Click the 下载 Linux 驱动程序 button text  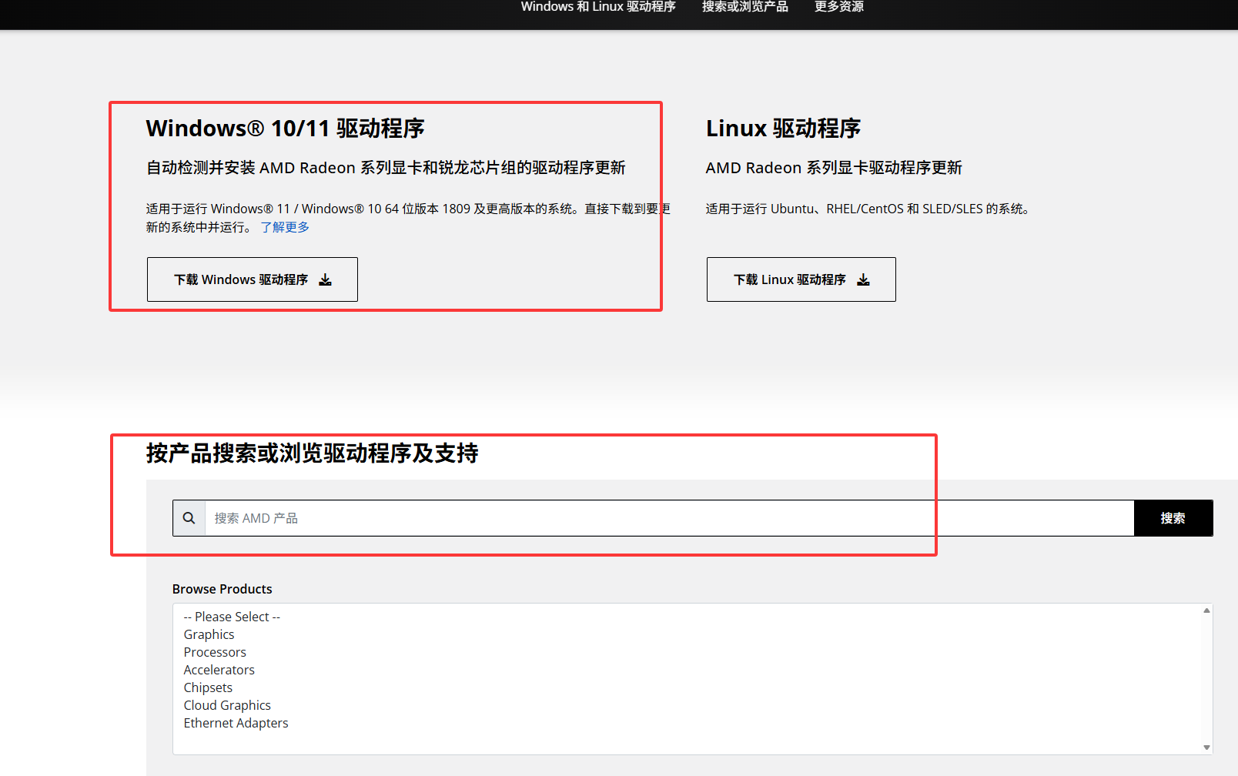(789, 279)
